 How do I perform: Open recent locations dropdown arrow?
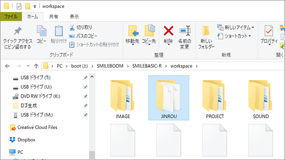[28, 66]
